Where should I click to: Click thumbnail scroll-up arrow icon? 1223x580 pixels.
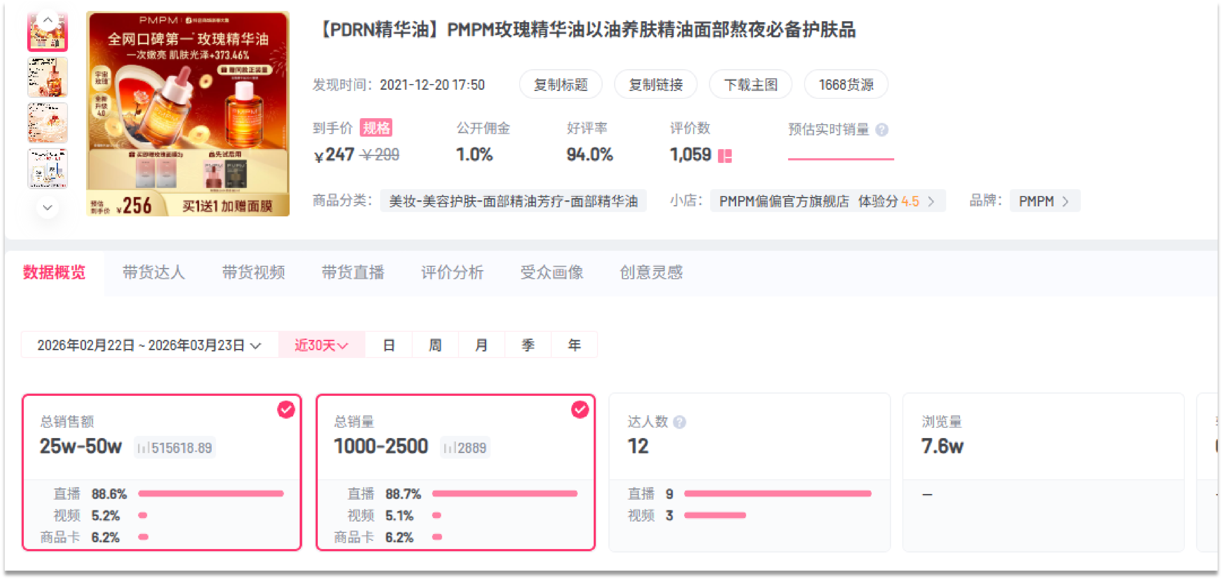[48, 20]
